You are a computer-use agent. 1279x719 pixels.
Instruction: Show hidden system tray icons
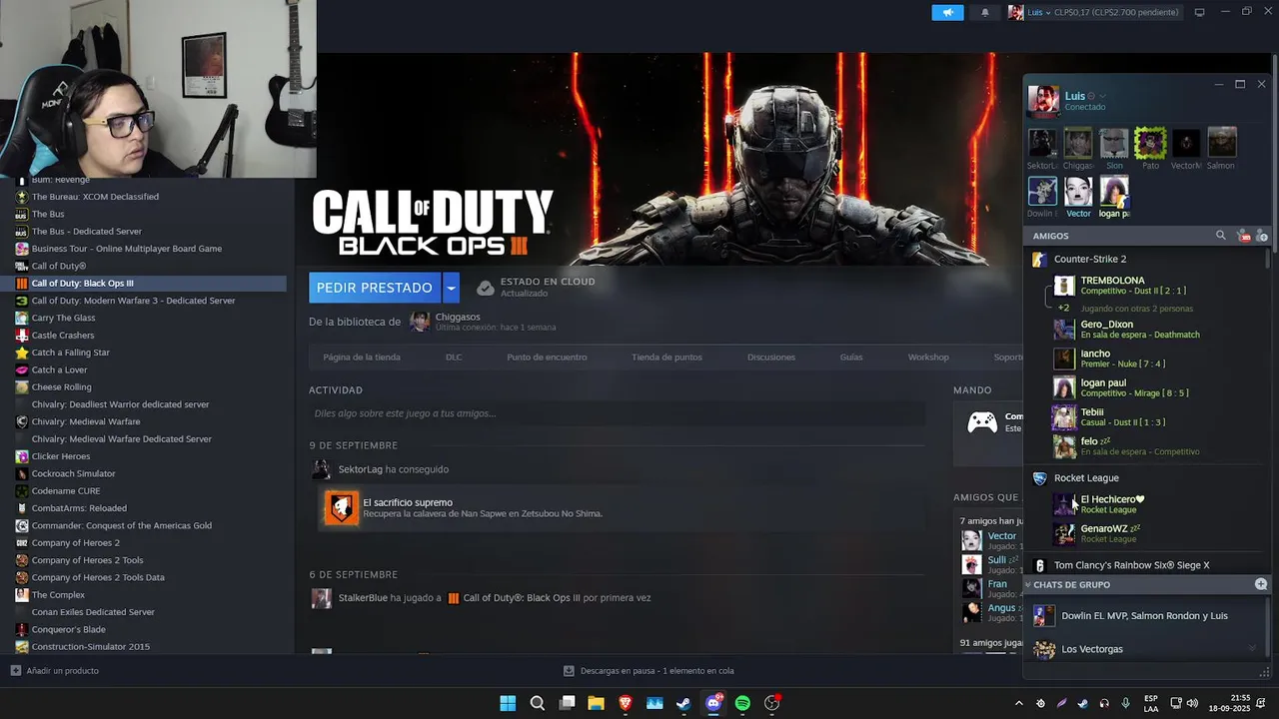[x=1018, y=703]
